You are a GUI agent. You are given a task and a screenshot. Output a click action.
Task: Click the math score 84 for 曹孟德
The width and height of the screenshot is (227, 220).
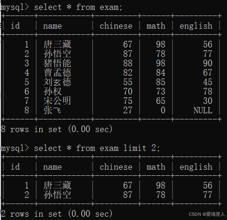click(161, 73)
